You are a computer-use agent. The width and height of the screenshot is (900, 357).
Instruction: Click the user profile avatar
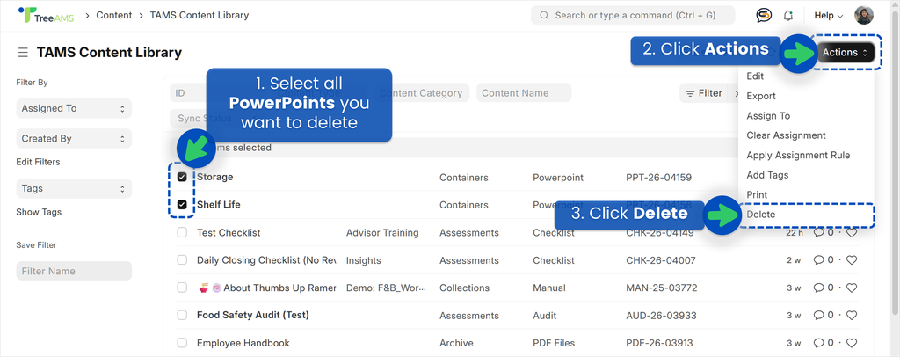tap(864, 15)
